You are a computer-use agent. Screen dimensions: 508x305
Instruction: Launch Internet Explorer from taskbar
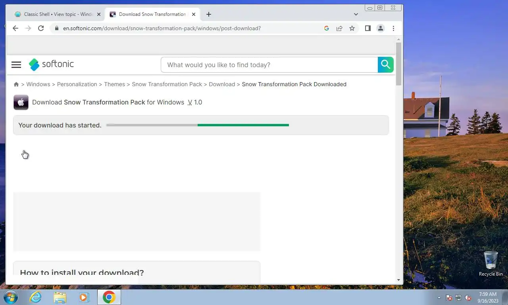36,297
